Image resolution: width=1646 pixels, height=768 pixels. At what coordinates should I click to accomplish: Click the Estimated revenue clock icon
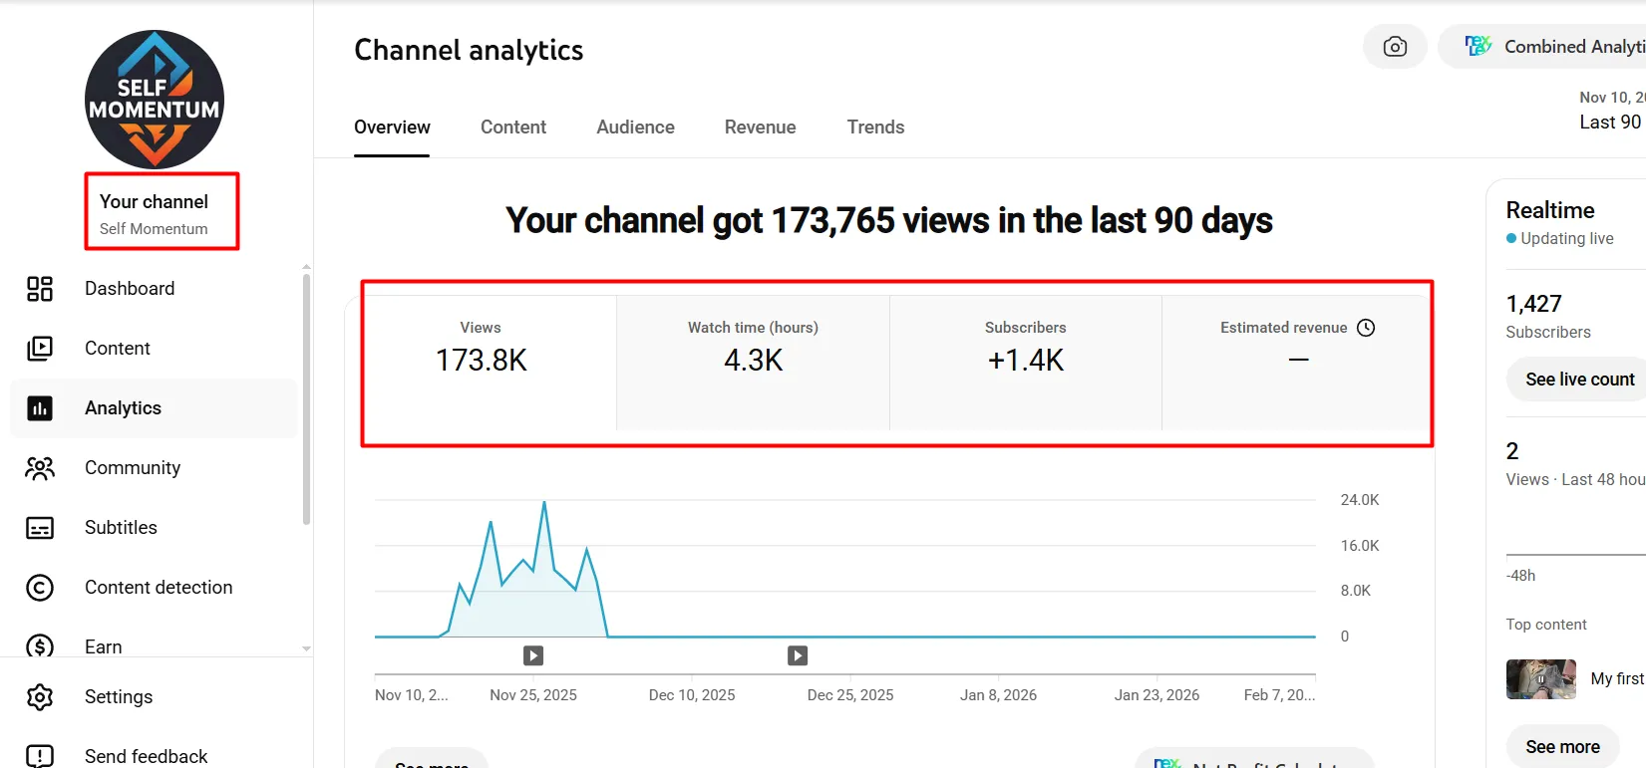[1366, 328]
